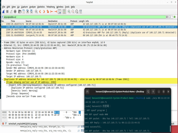
Task: Sort packets by Time column
Action: [x=18, y=21]
